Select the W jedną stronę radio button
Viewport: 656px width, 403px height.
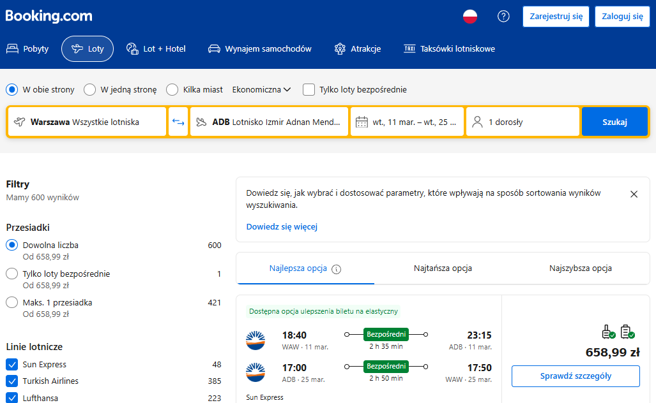(x=89, y=89)
